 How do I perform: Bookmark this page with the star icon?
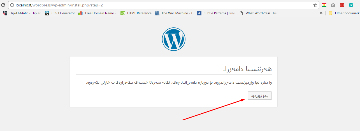(315, 5)
